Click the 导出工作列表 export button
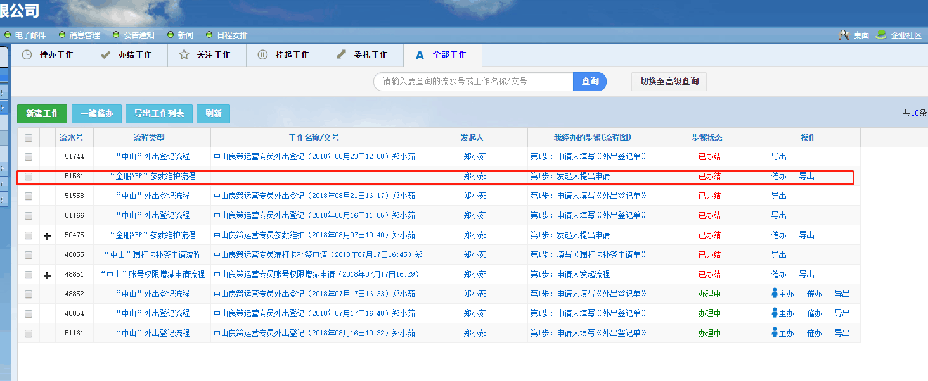928x381 pixels. [x=159, y=114]
